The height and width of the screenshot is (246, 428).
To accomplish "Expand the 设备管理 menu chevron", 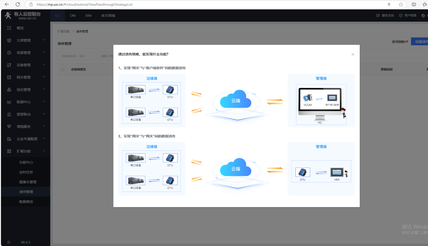I will point(44,65).
